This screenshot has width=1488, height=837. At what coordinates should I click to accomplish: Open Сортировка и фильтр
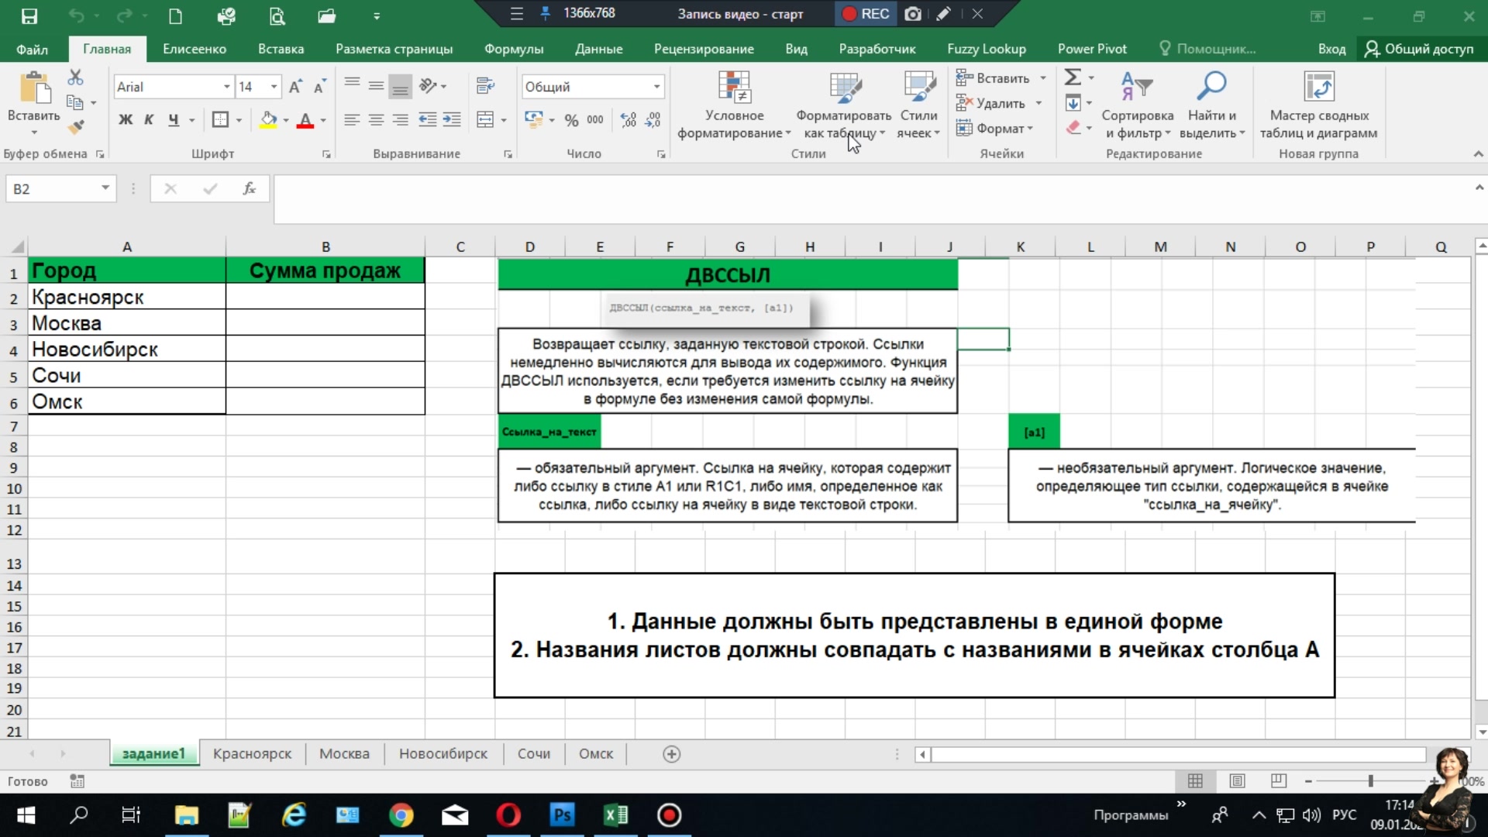(x=1137, y=105)
